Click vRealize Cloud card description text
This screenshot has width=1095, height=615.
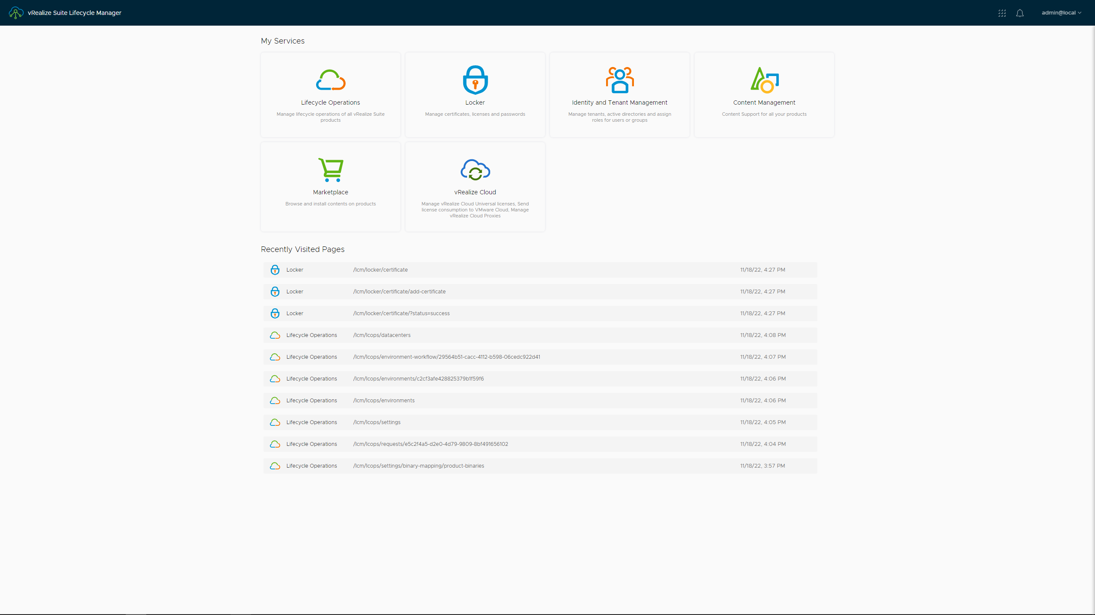coord(475,210)
